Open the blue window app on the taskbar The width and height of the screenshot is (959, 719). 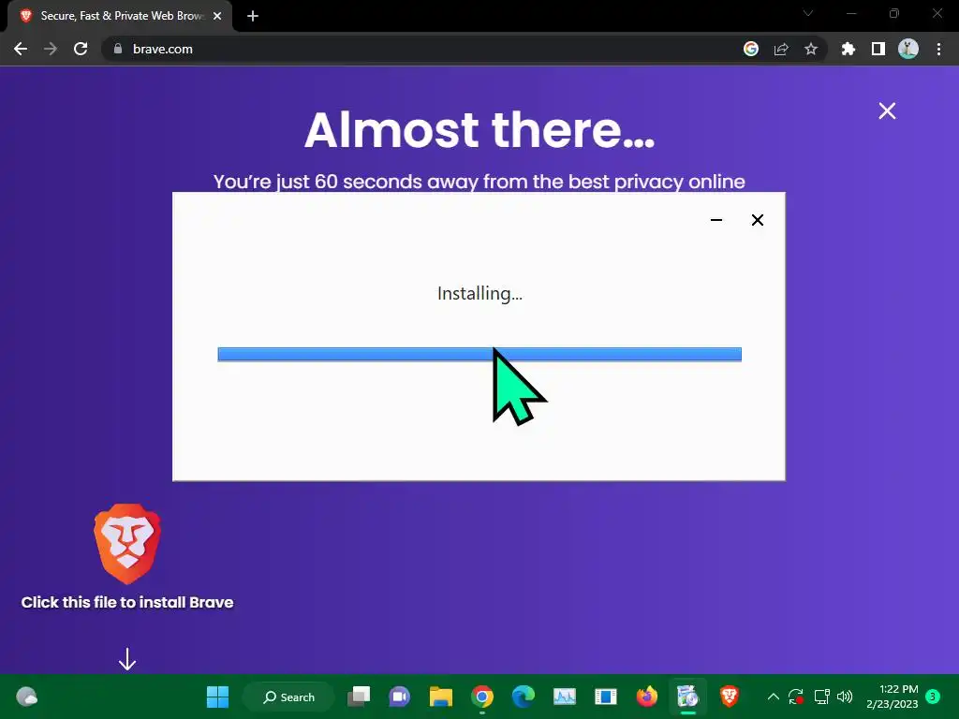(606, 697)
